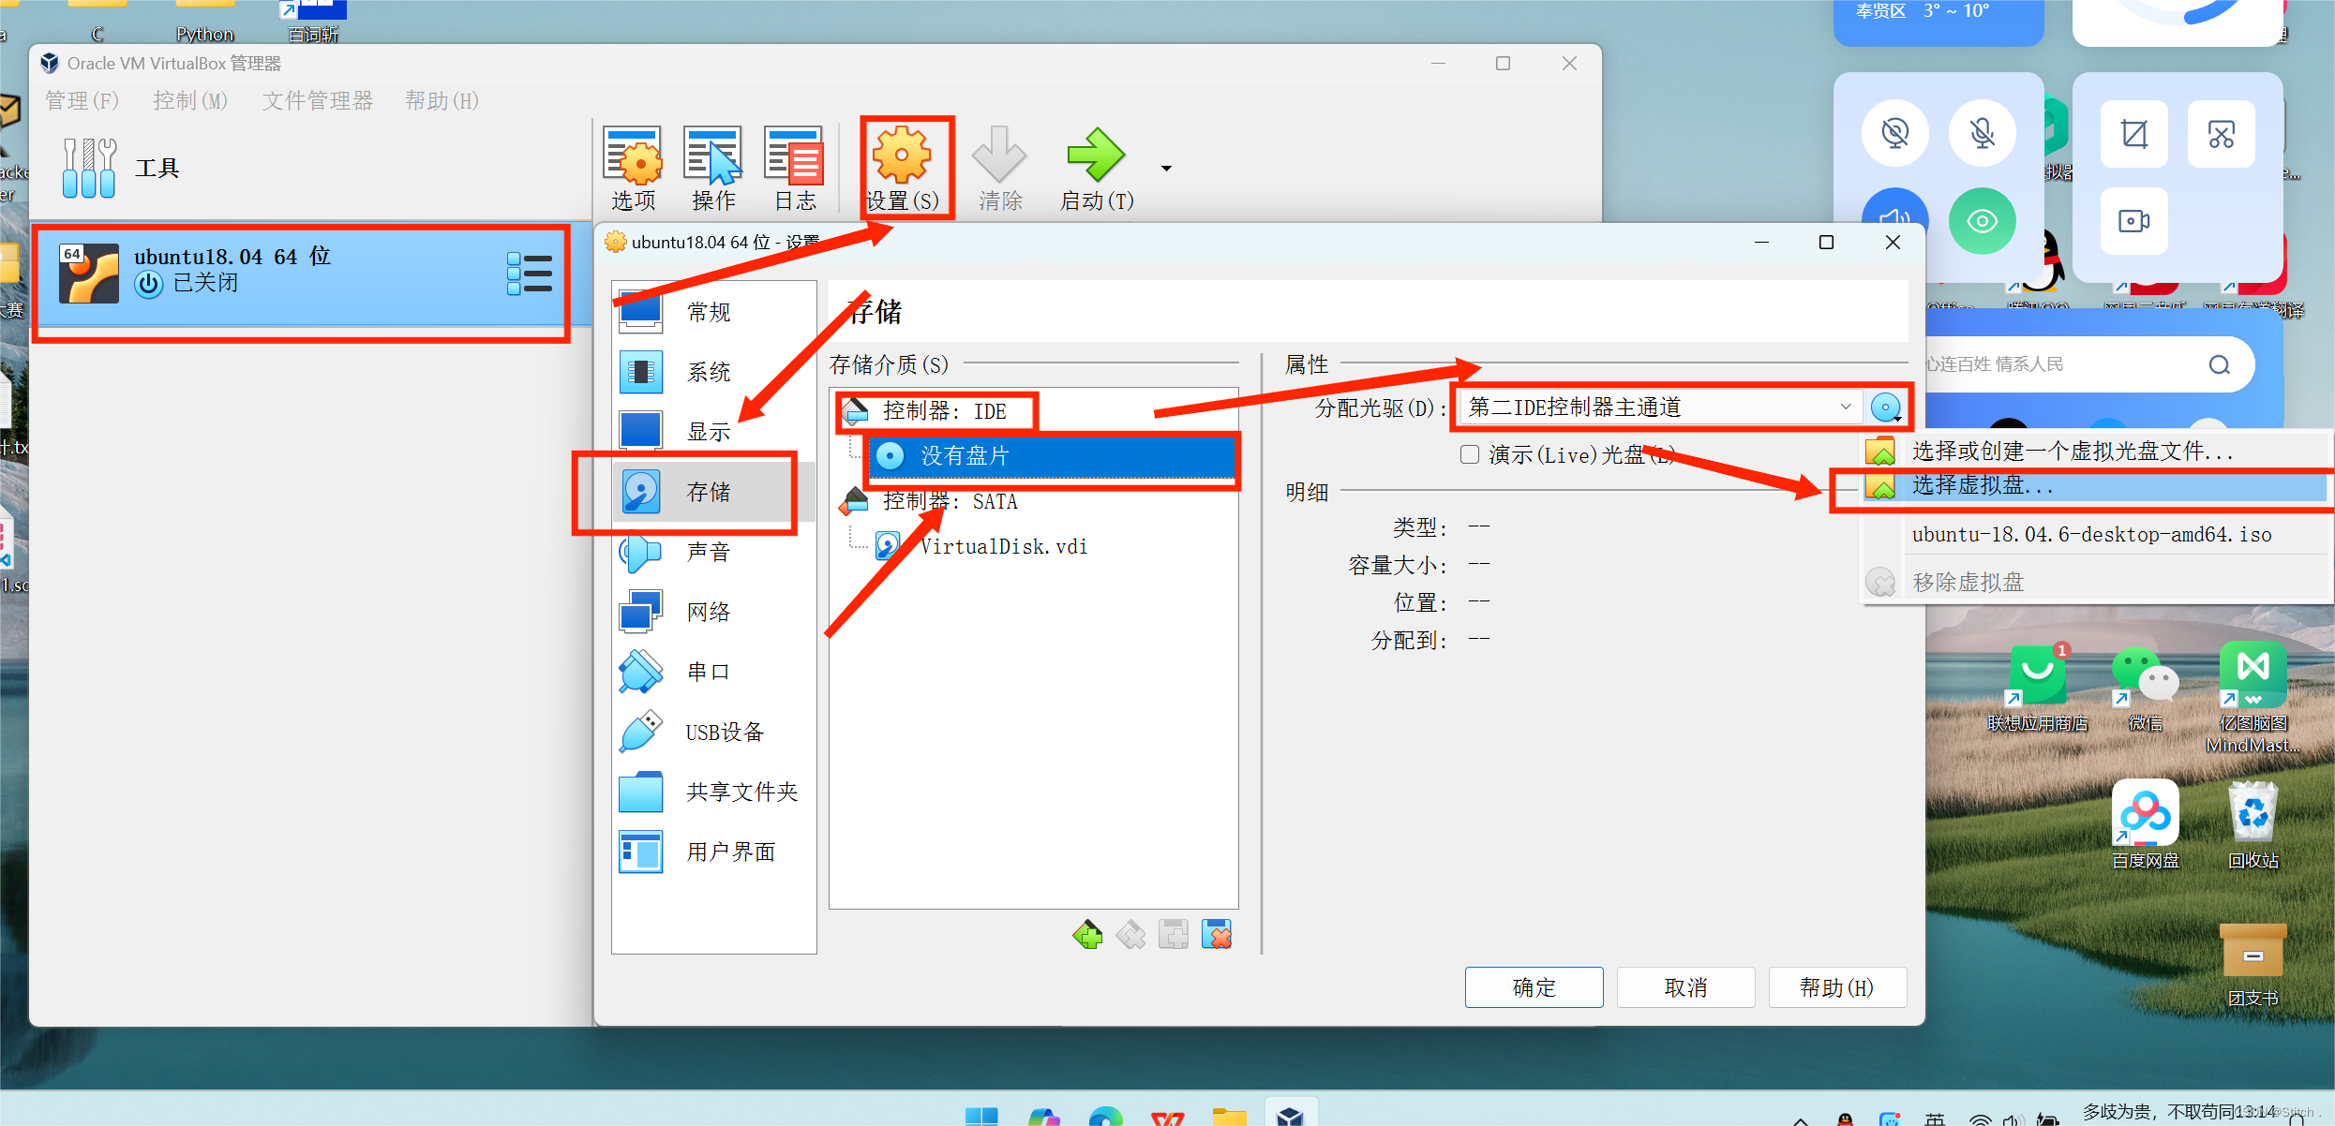This screenshot has width=2335, height=1126.
Task: Open 亿图脑图 MindMaster desktop icon
Action: pyautogui.click(x=2253, y=697)
